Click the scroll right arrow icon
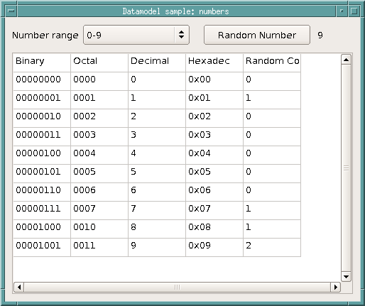This screenshot has height=306, width=365. [335, 287]
